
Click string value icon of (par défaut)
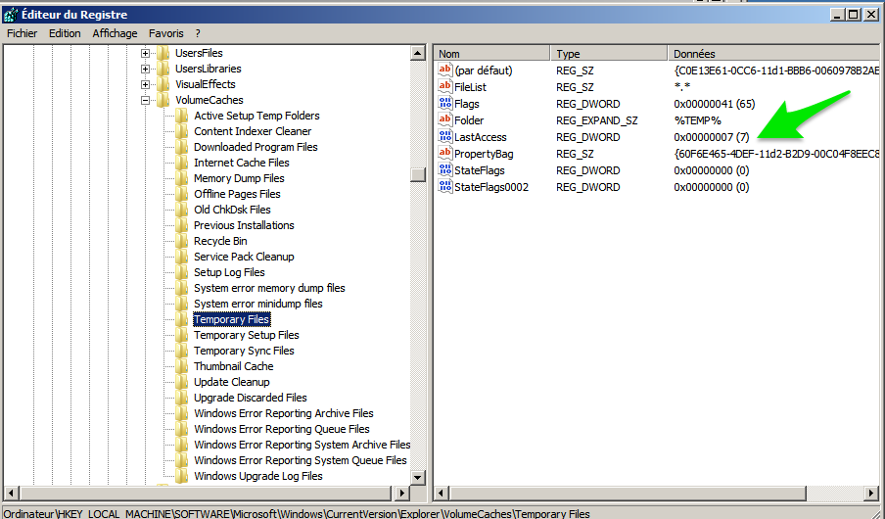pos(445,71)
